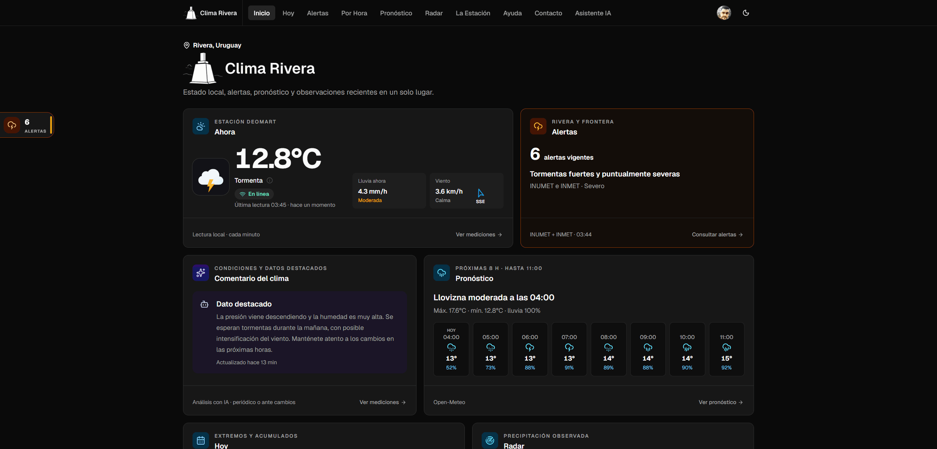Viewport: 937px width, 449px height.
Task: Select Pronóstico in the top navigation
Action: click(x=396, y=13)
